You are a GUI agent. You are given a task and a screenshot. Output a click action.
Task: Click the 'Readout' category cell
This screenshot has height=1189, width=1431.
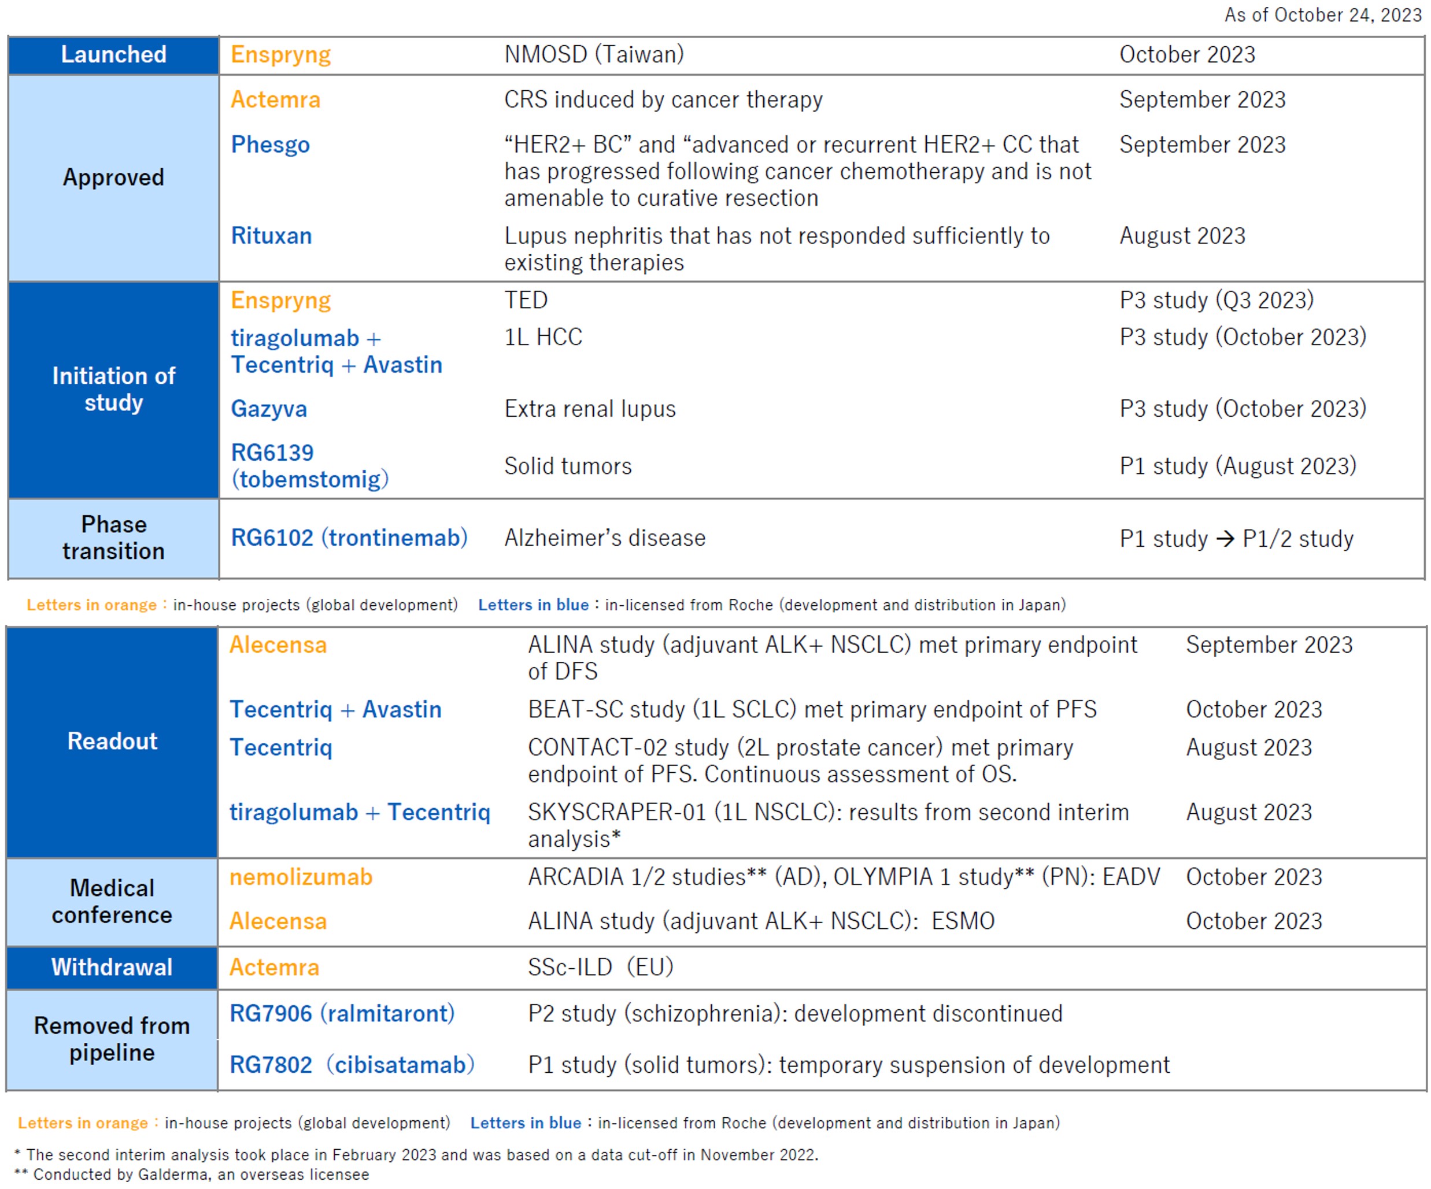coord(112,742)
